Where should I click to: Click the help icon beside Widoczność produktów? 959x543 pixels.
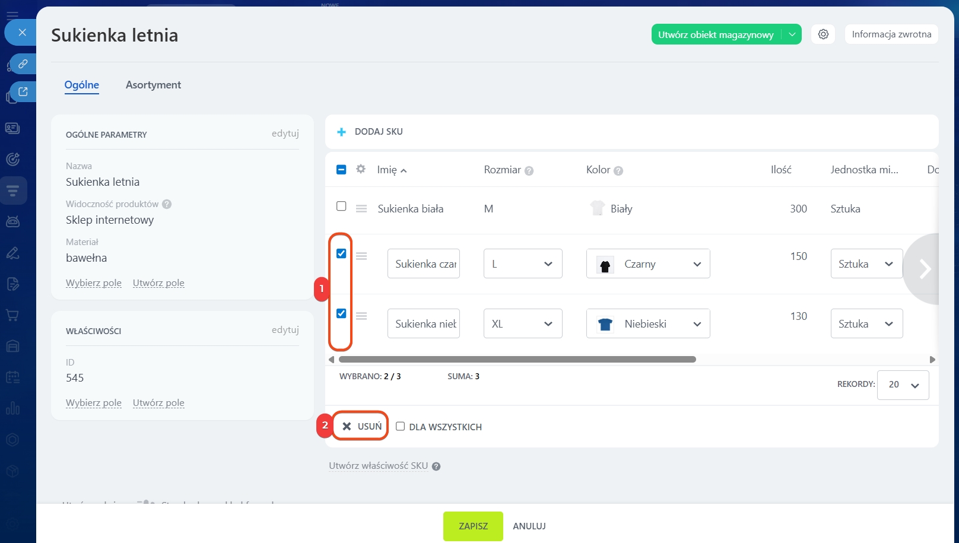pyautogui.click(x=167, y=204)
